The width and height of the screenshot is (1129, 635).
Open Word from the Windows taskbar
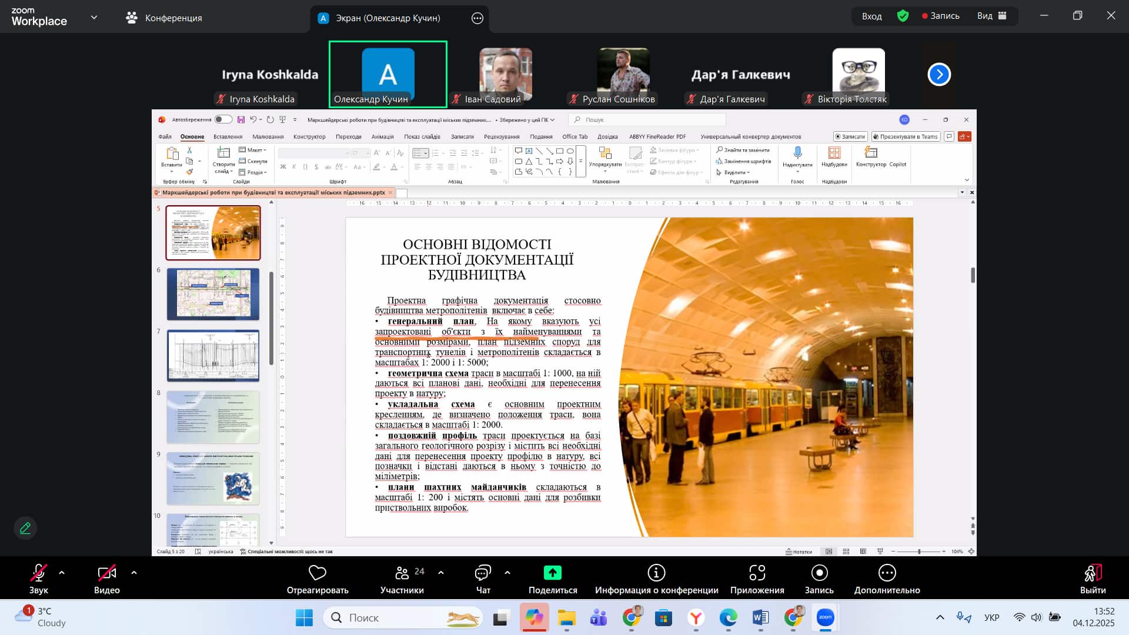760,617
